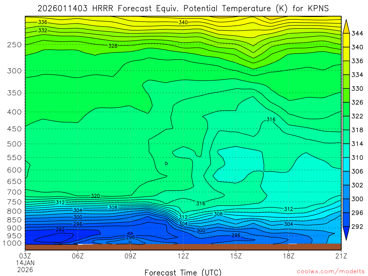Click the 2026 year label under 14JAN
This screenshot has width=368, height=276.
pyautogui.click(x=25, y=270)
